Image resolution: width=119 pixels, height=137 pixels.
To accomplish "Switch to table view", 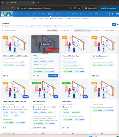I will point(118,24).
